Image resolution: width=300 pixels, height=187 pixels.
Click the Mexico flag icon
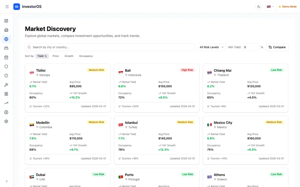[209, 125]
